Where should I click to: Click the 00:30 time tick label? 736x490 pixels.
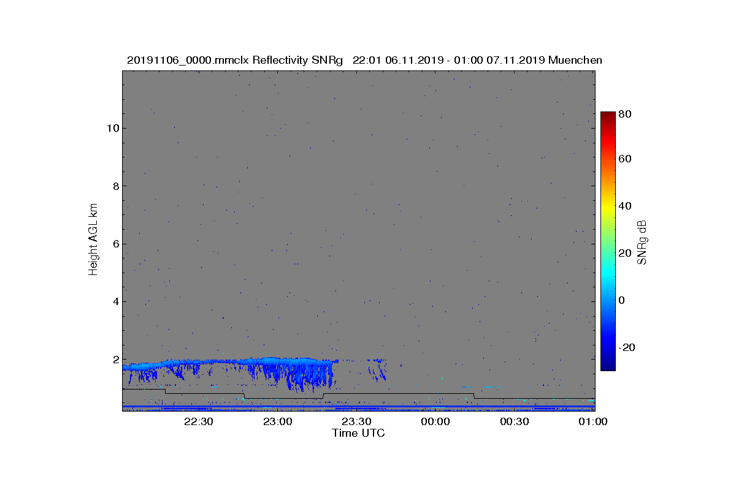click(515, 422)
